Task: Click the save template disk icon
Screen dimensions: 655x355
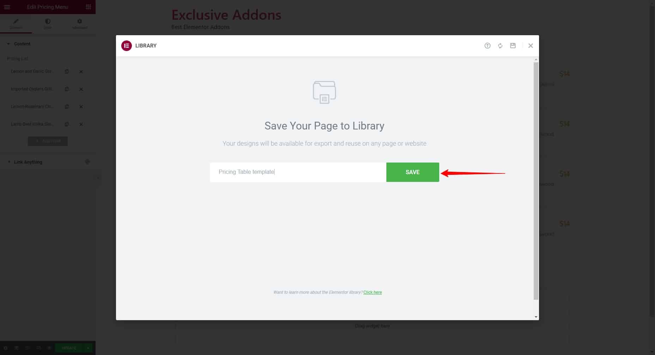Action: (x=513, y=46)
